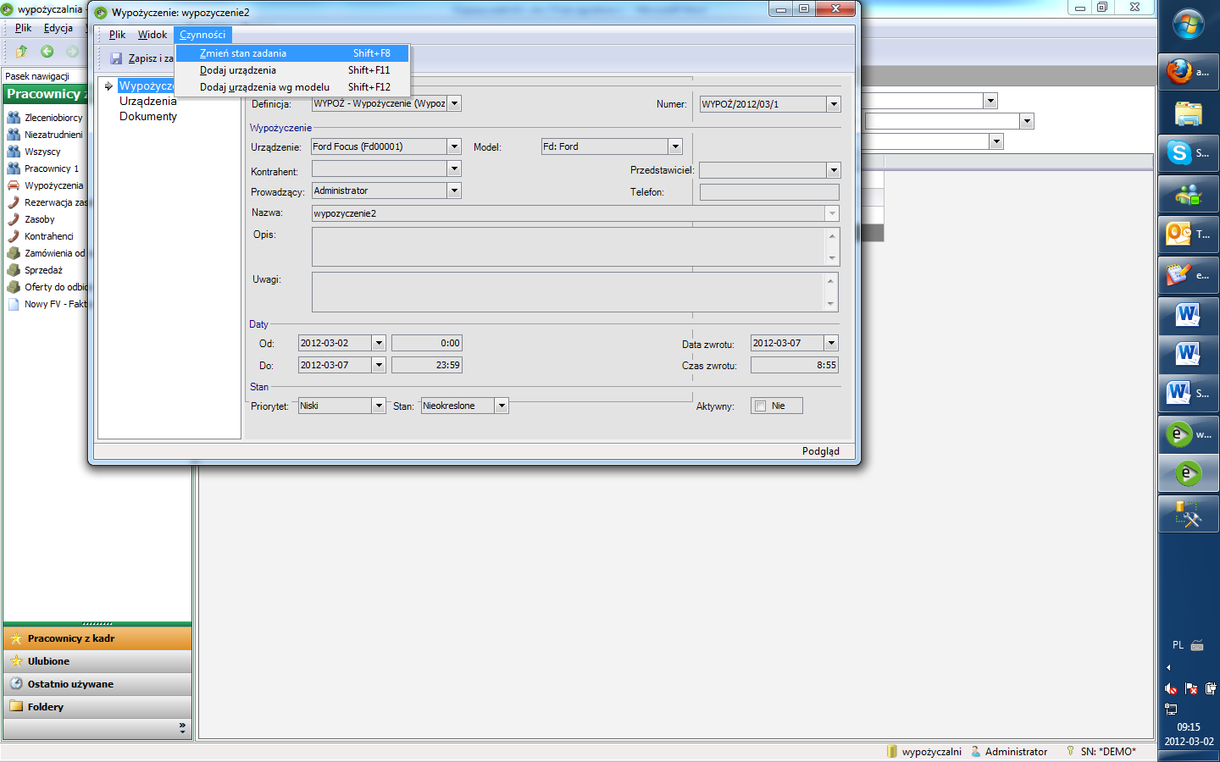Screen dimensions: 1220x762
Task: Click the Foldery folder icon
Action: click(16, 706)
